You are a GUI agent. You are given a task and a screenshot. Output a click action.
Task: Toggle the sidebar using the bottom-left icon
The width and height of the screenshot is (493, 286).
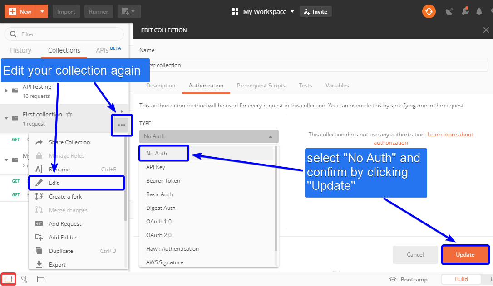click(8, 279)
